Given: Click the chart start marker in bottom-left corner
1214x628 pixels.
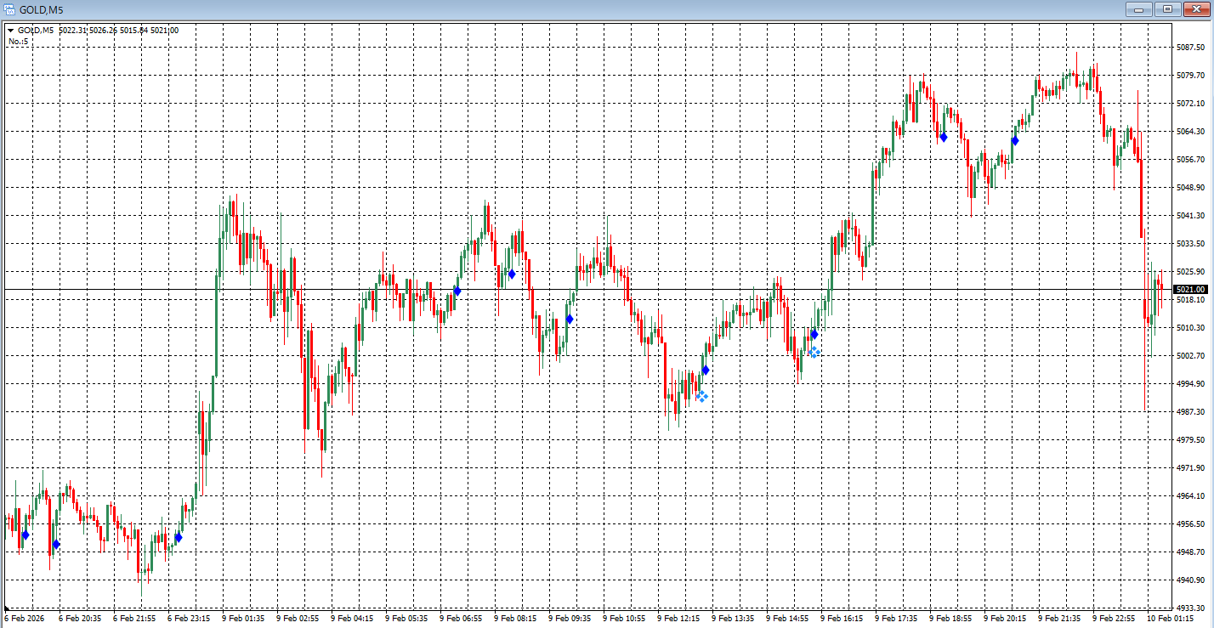Looking at the screenshot, I should 7,608.
